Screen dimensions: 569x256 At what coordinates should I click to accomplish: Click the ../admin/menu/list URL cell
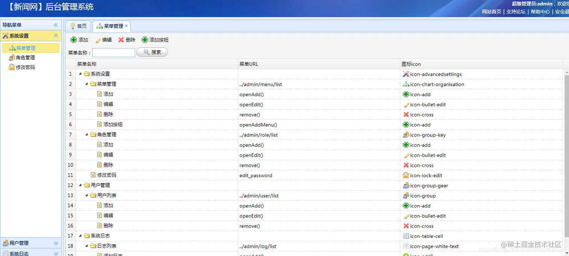[319, 84]
